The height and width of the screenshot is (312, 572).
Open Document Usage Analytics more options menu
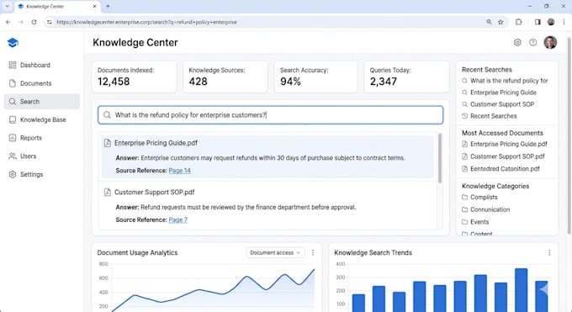coord(313,252)
